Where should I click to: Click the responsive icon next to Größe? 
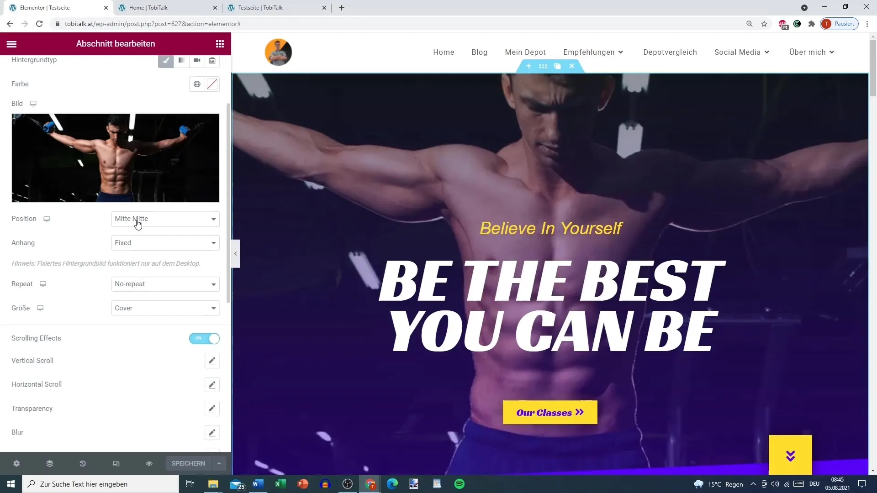(40, 308)
